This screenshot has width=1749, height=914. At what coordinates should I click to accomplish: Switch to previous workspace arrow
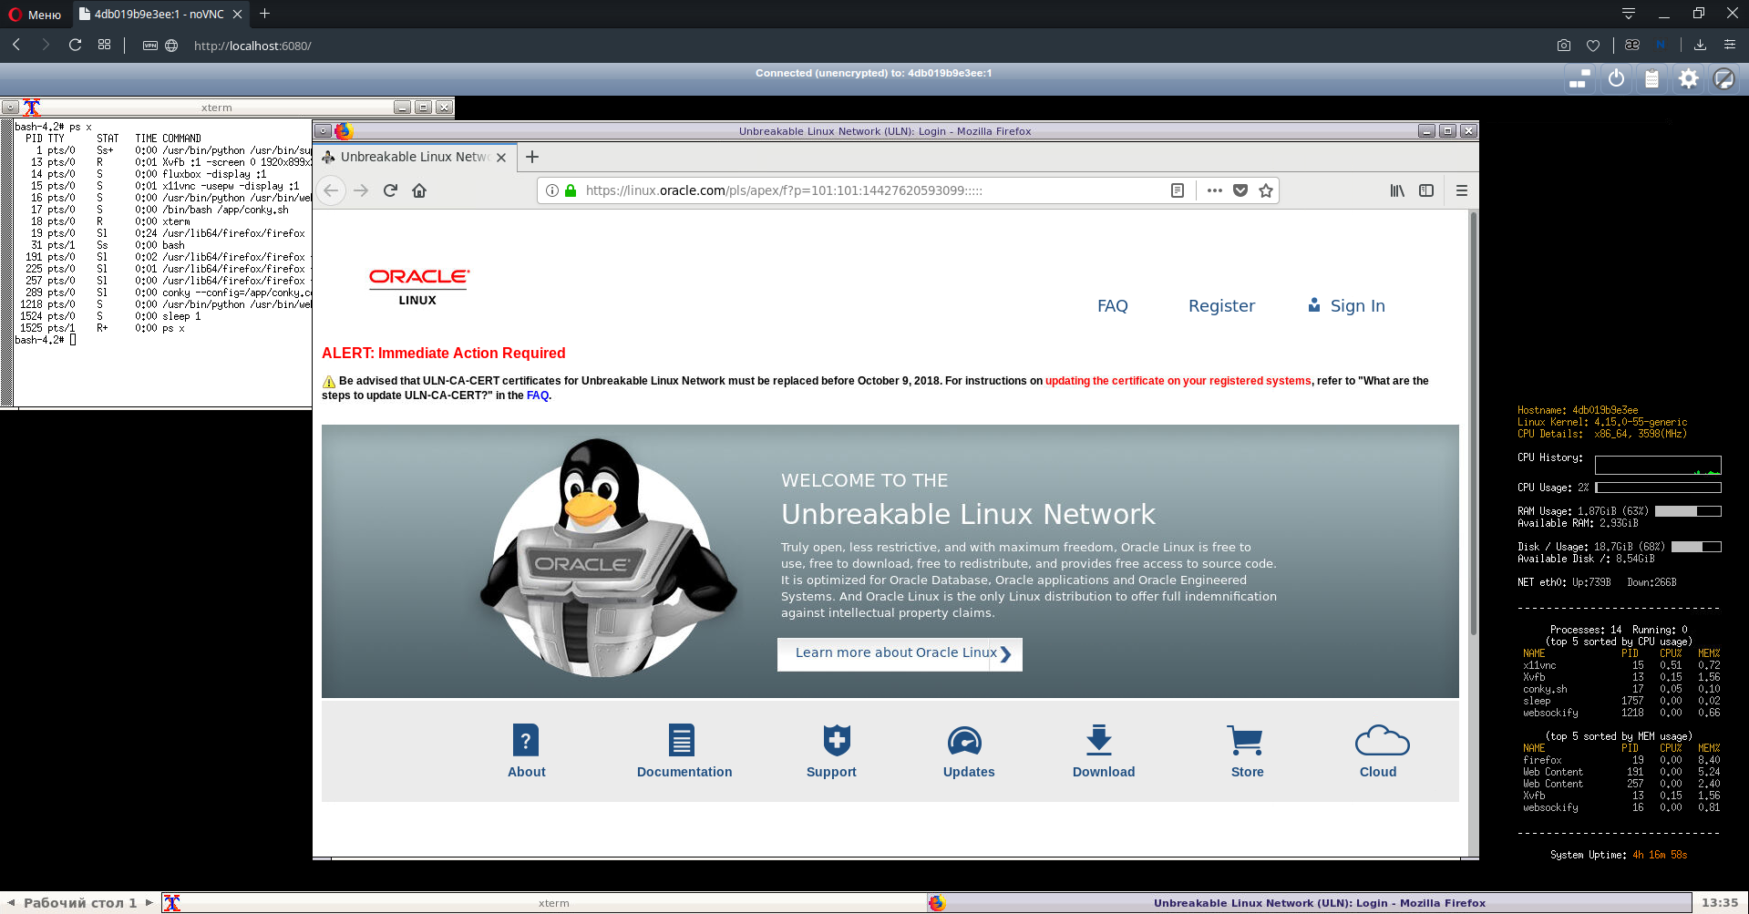click(11, 903)
